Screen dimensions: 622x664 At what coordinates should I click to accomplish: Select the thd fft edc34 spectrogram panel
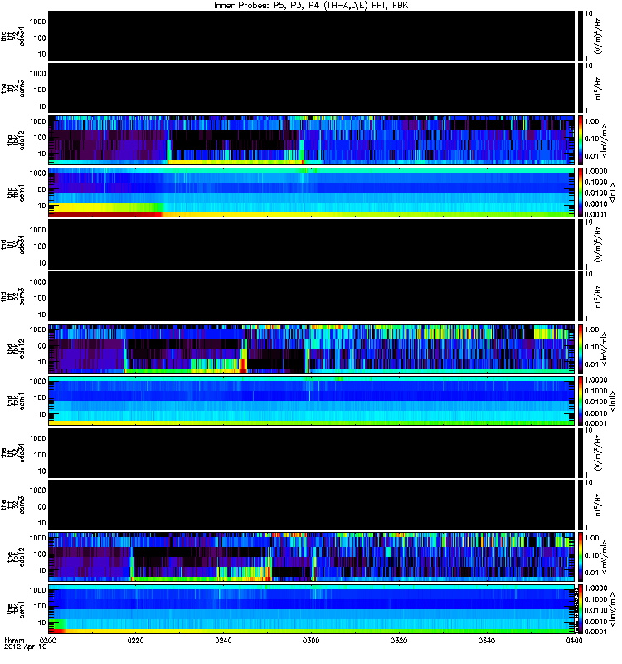[x=312, y=245]
